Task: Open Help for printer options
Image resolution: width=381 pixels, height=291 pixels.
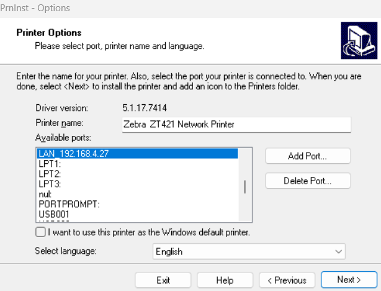Action: pyautogui.click(x=225, y=280)
